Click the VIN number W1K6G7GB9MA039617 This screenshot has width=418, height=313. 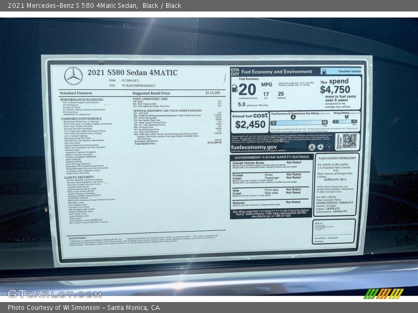point(138,86)
